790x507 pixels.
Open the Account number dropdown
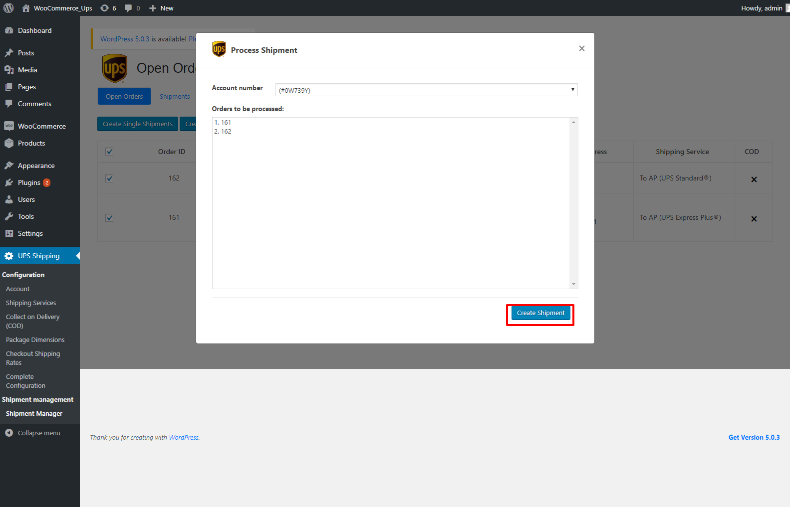point(427,90)
